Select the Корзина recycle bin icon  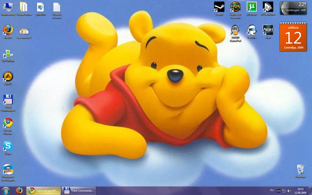pos(300,169)
